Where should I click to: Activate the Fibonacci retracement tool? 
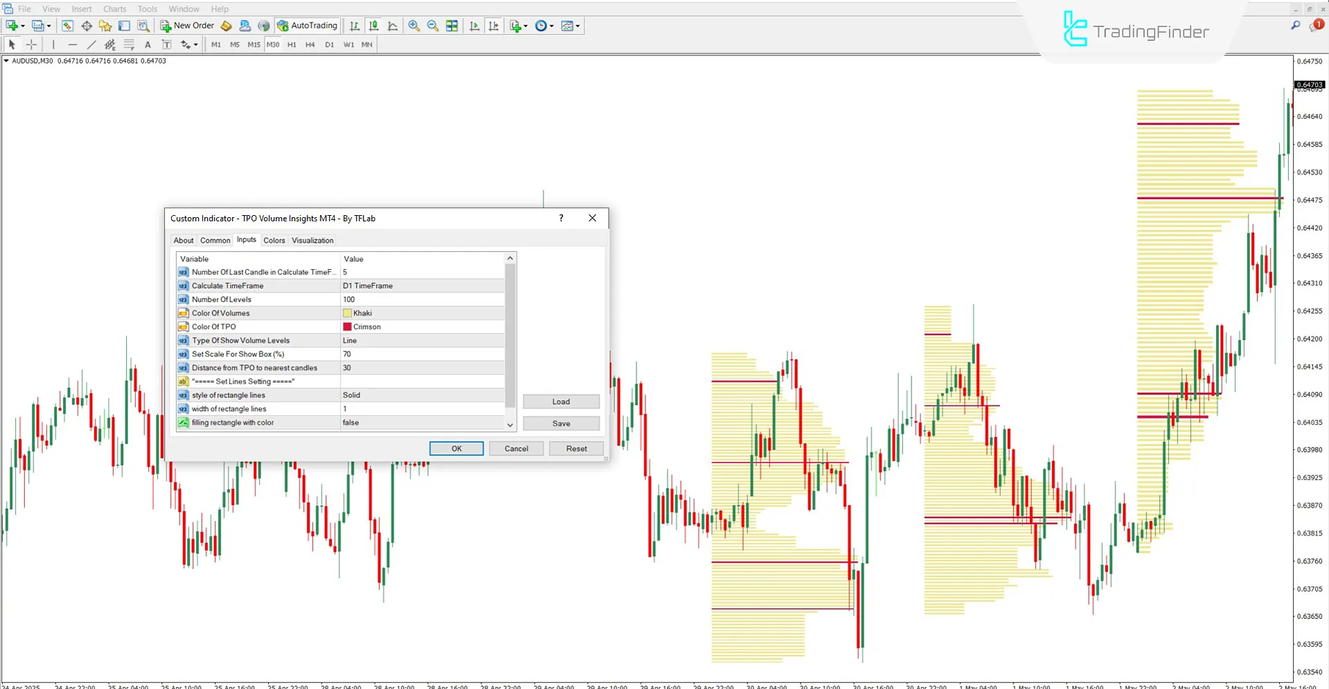point(129,44)
